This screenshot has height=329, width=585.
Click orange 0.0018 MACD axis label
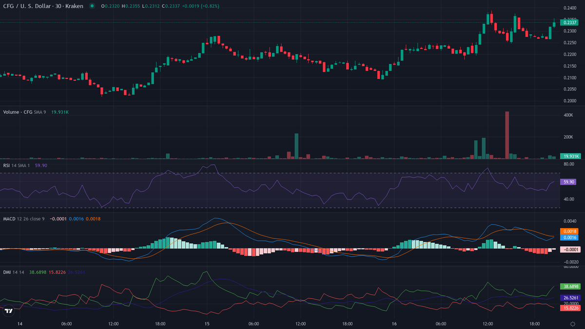tap(570, 231)
